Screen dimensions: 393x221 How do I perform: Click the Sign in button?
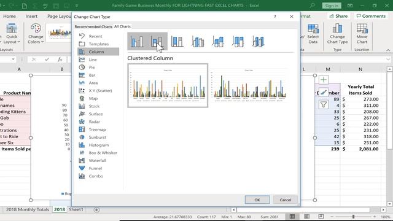(332, 6)
